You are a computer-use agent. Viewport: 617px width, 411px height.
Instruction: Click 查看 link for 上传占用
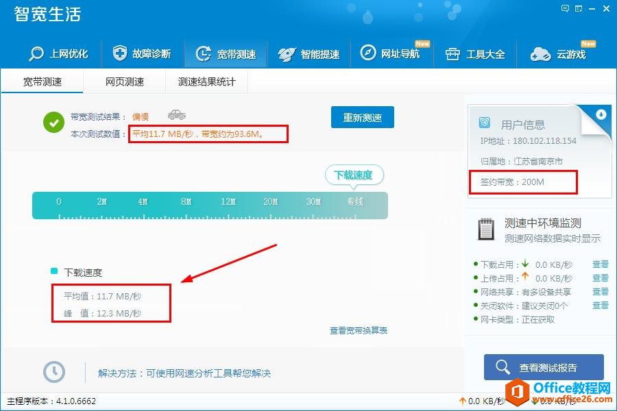tap(601, 278)
